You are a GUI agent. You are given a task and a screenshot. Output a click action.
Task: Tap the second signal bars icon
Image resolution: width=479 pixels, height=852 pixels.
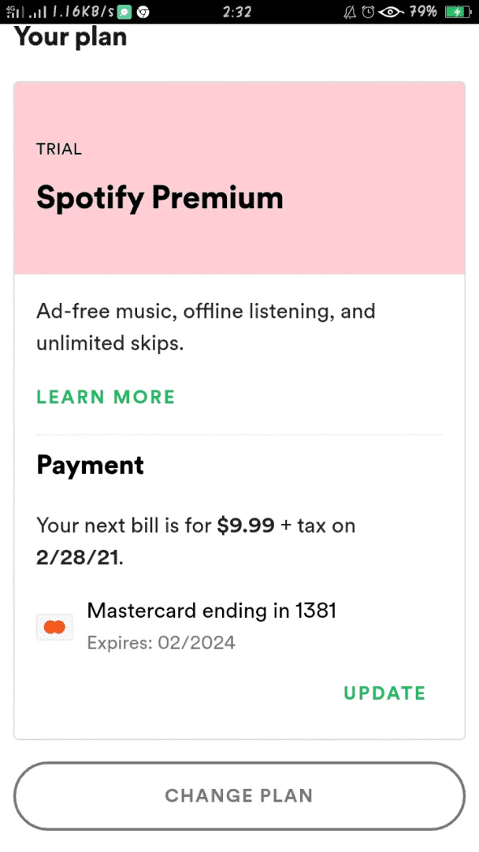(x=38, y=13)
